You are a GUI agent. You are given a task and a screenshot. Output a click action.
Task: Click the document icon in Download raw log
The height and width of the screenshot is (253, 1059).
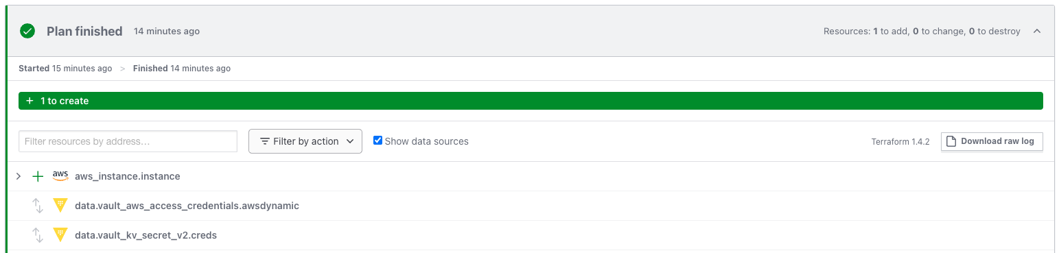coord(951,141)
